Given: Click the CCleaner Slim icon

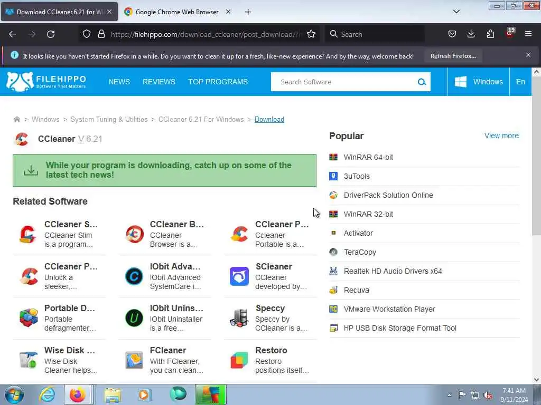Looking at the screenshot, I should click(x=28, y=234).
